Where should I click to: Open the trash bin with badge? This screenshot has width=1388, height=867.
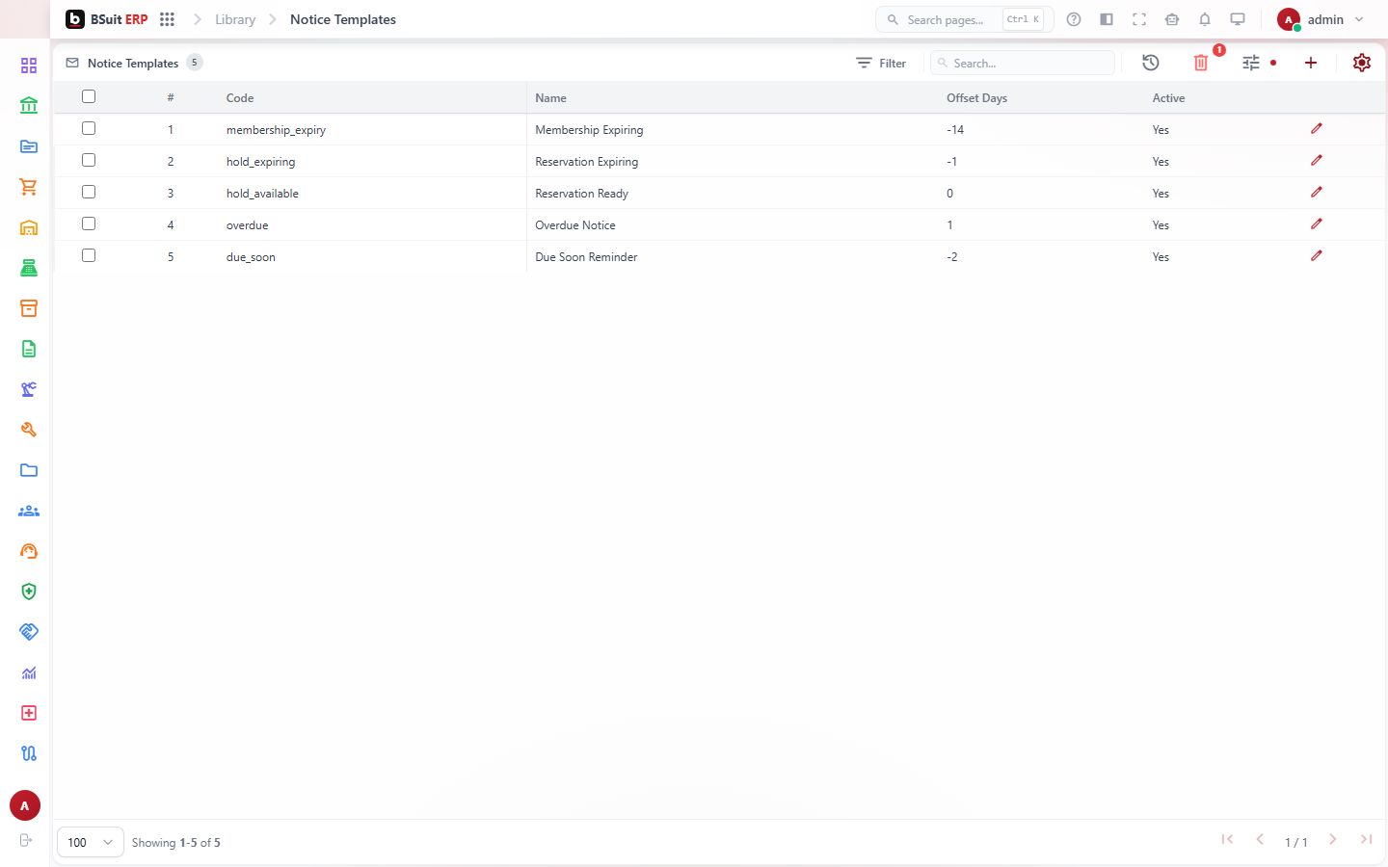[x=1201, y=63]
